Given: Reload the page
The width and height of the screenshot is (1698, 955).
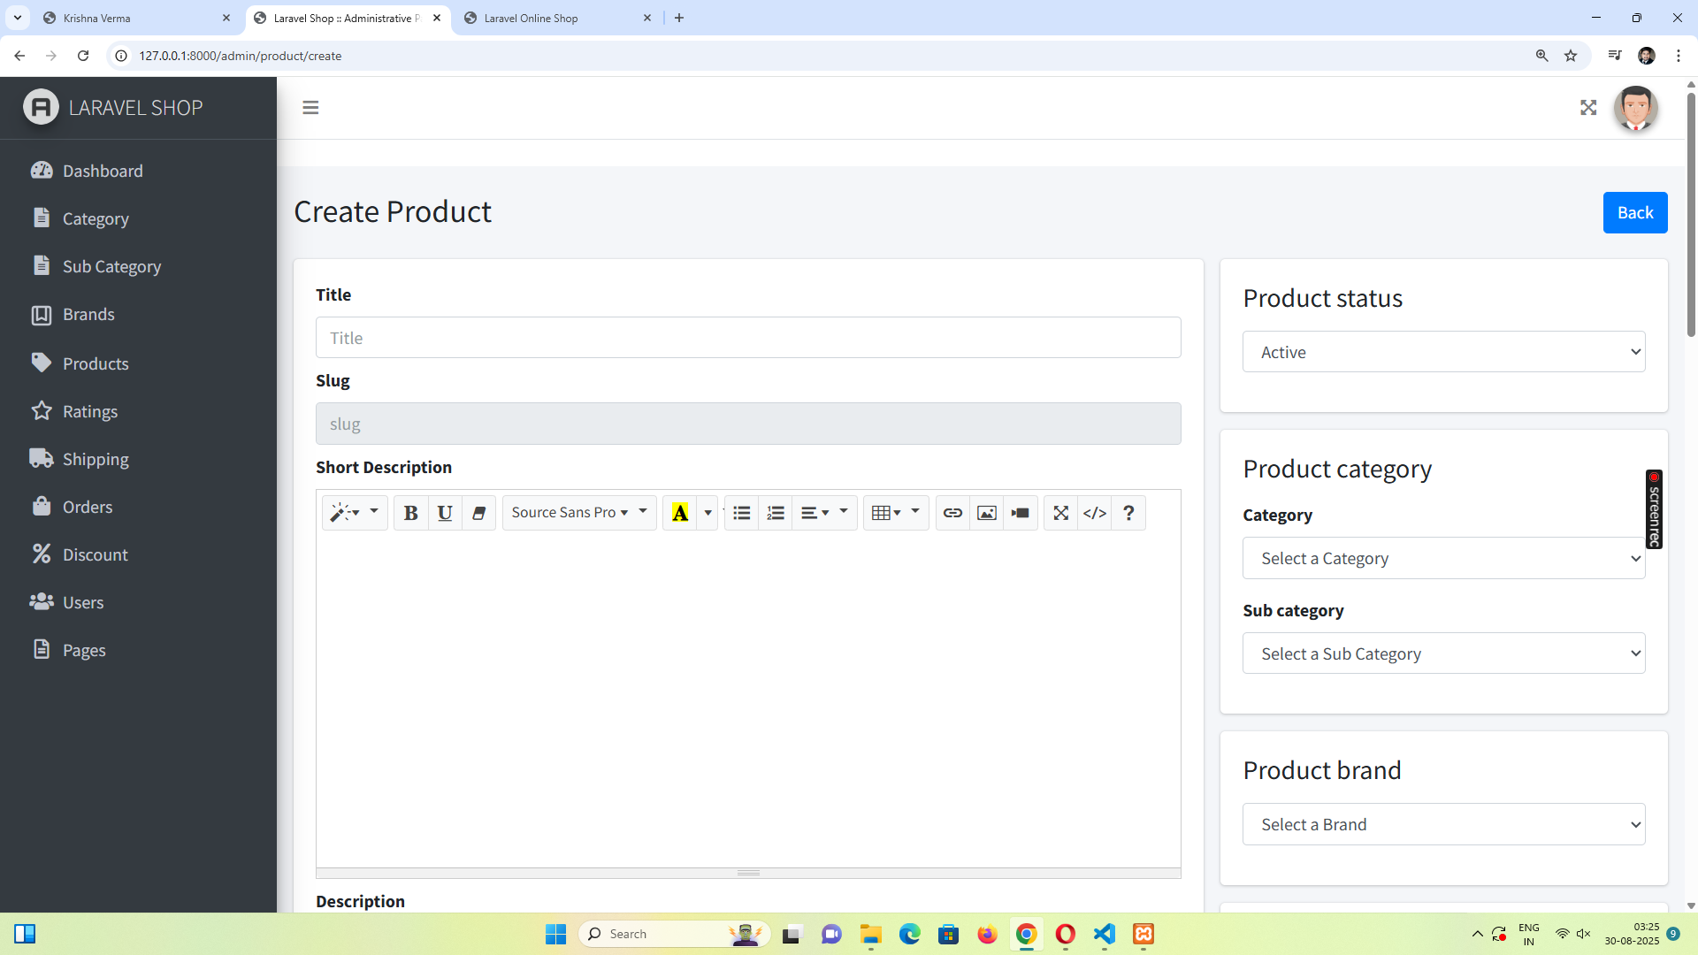Looking at the screenshot, I should tap(83, 56).
